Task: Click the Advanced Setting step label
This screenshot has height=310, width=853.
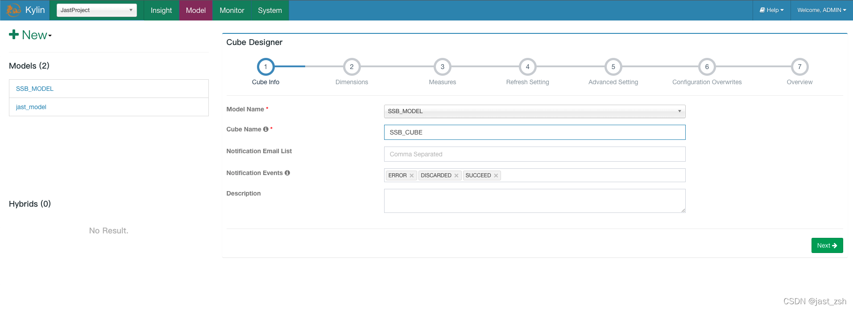Action: point(613,82)
